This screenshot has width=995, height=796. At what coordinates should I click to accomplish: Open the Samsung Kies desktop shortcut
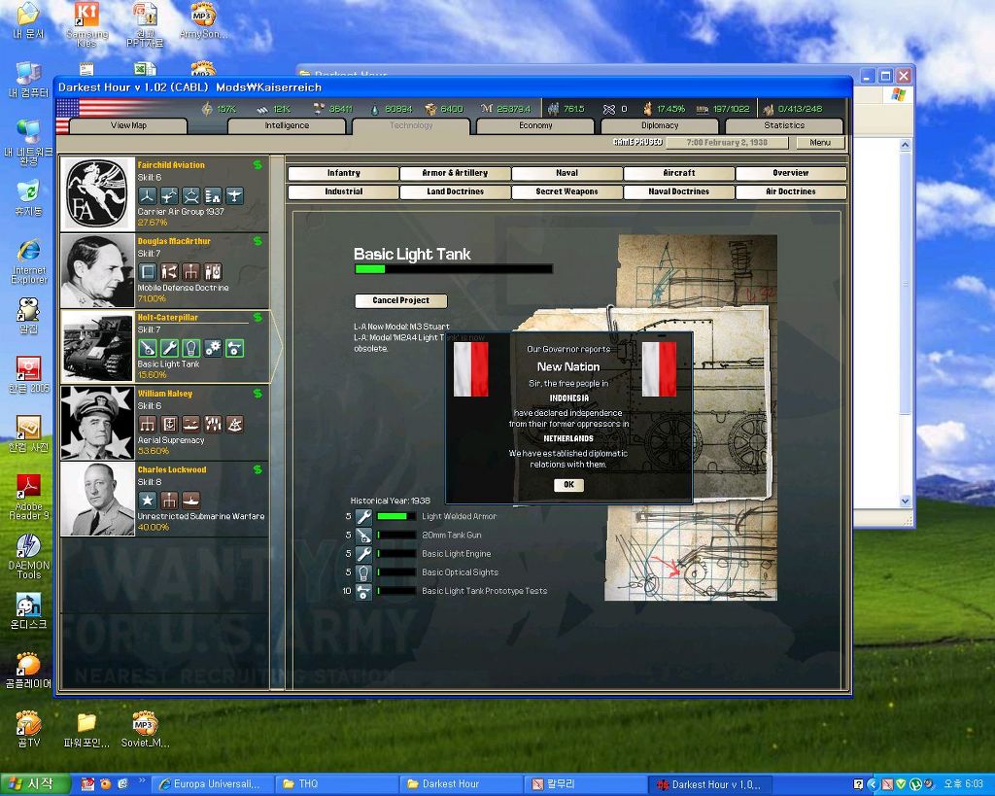tap(86, 24)
